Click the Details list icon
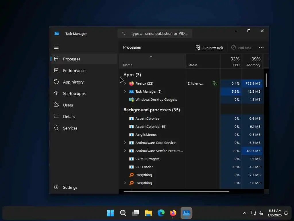294x221 pixels. coord(56,116)
